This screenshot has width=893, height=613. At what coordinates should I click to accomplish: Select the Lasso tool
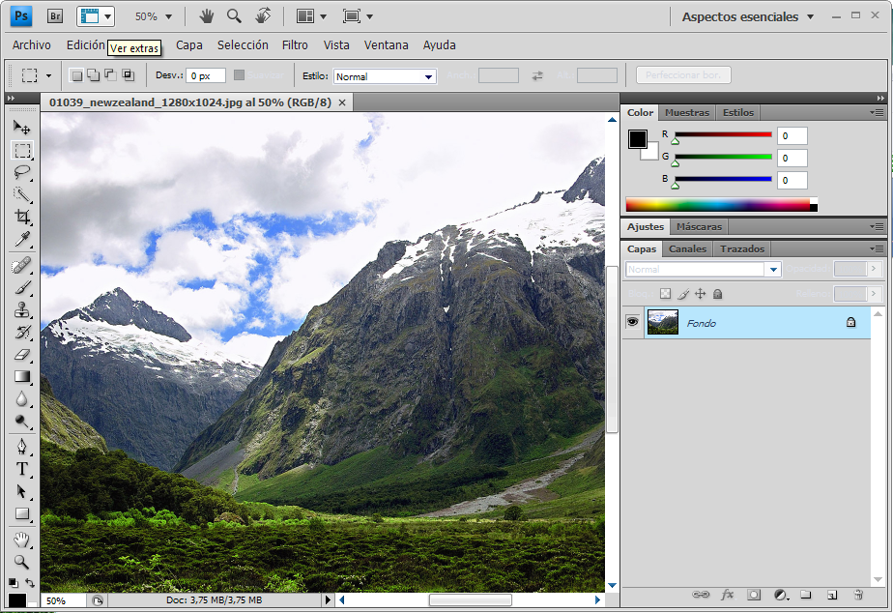point(21,172)
